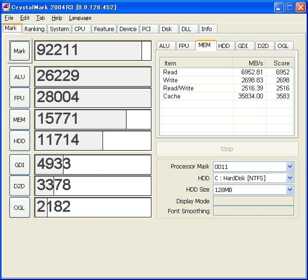308x280 pixels.
Task: Launch the HDD benchmark button
Action: 19,141
